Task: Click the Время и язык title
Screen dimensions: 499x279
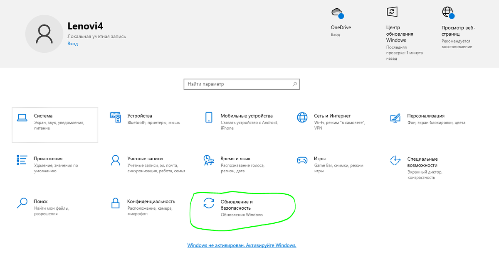Action: tap(235, 159)
